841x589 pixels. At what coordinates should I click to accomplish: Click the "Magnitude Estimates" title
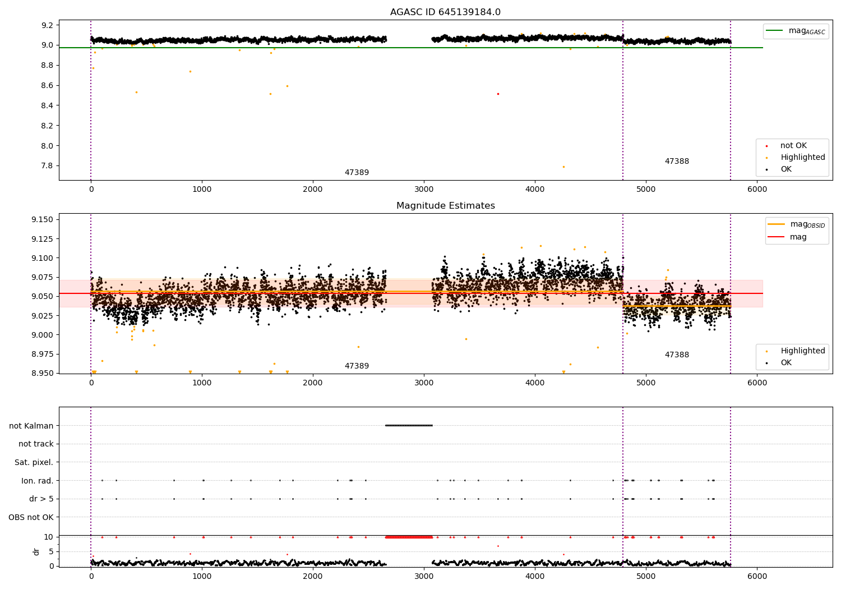tap(445, 206)
